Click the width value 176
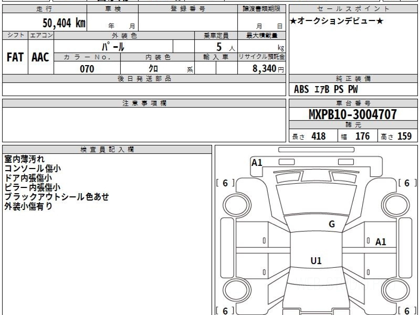The height and width of the screenshot is (315, 420). [362, 136]
